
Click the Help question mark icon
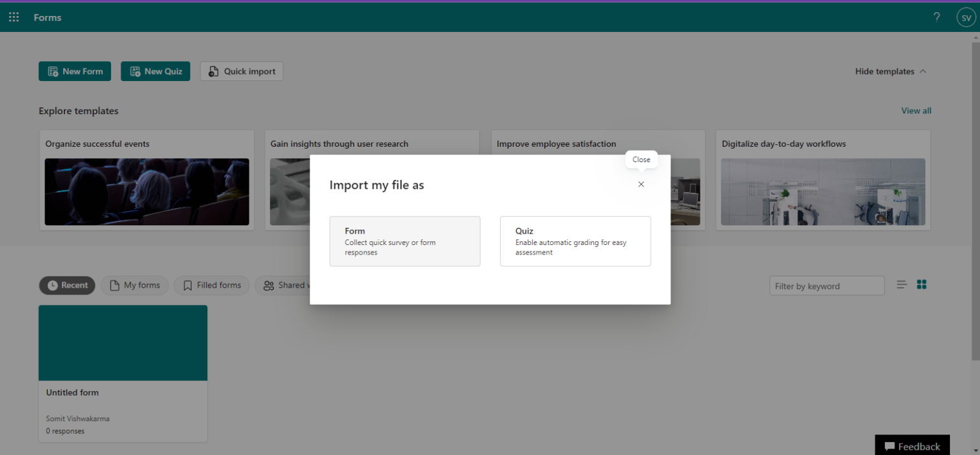tap(936, 17)
